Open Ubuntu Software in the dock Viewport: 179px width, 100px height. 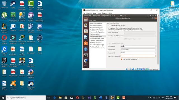pyautogui.click(x=86, y=43)
